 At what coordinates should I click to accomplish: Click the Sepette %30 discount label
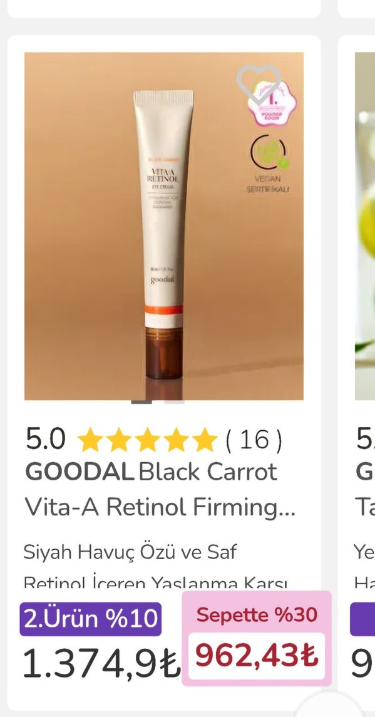(257, 614)
